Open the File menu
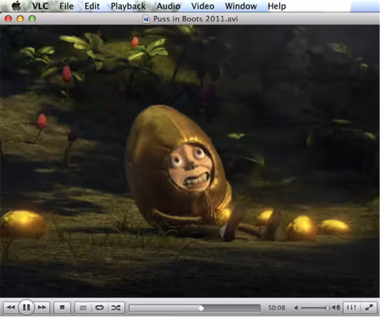The image size is (380, 317). click(x=67, y=6)
